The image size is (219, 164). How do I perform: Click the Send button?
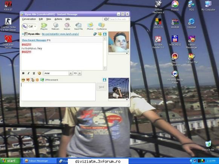pyautogui.click(x=101, y=87)
